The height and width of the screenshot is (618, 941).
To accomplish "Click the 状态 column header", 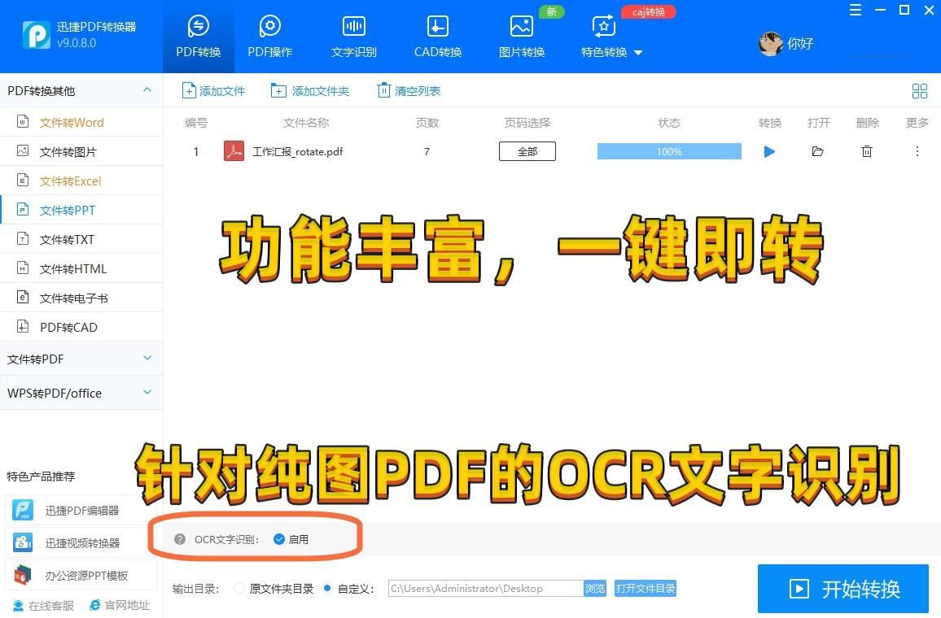I will pos(669,123).
